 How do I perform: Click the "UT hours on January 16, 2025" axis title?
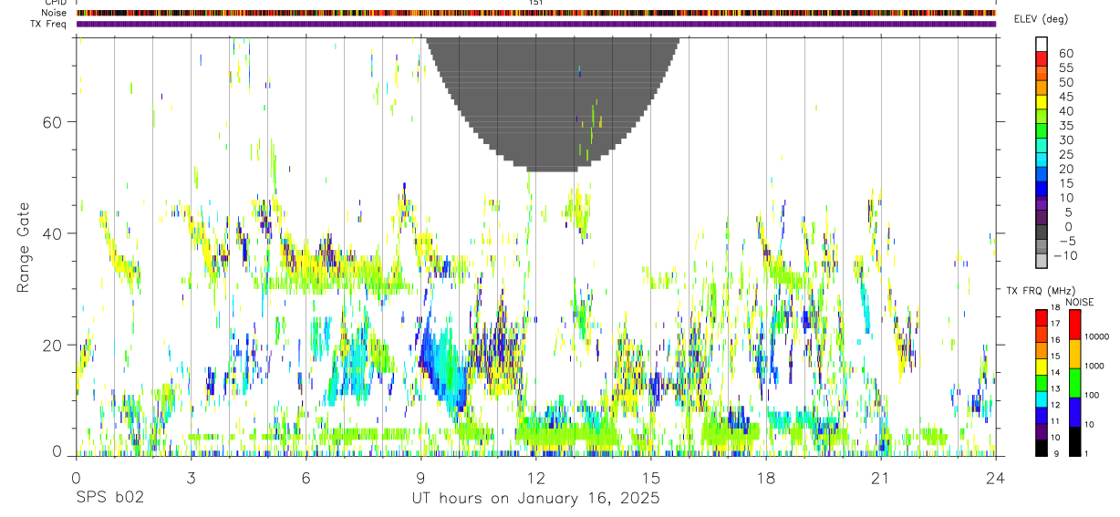(535, 499)
